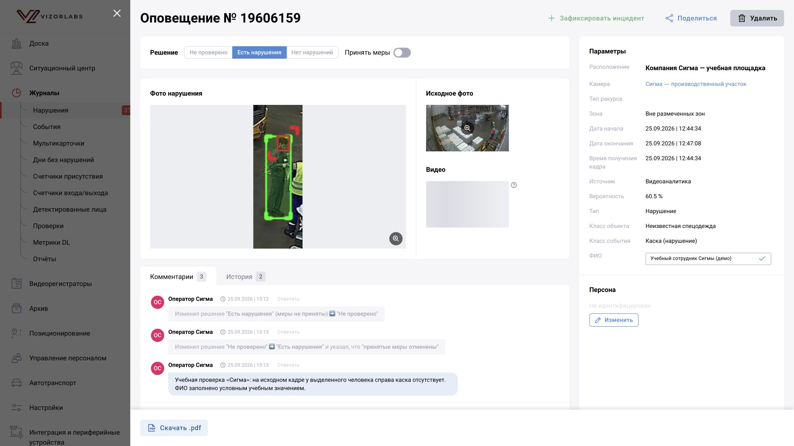Open Нарушения journal item

(50, 110)
